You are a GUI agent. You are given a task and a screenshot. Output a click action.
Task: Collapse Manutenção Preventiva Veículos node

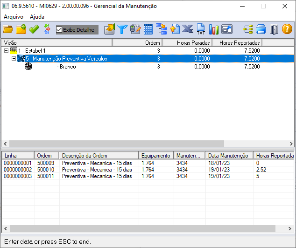[x=14, y=59]
